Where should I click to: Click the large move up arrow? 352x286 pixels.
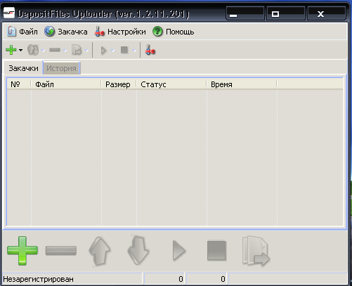point(100,251)
